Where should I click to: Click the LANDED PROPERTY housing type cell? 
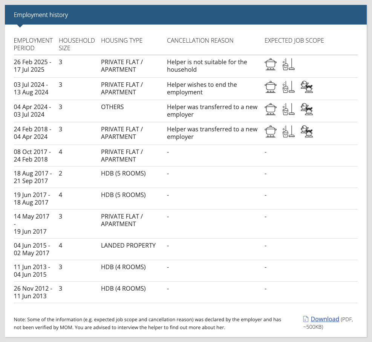129,245
